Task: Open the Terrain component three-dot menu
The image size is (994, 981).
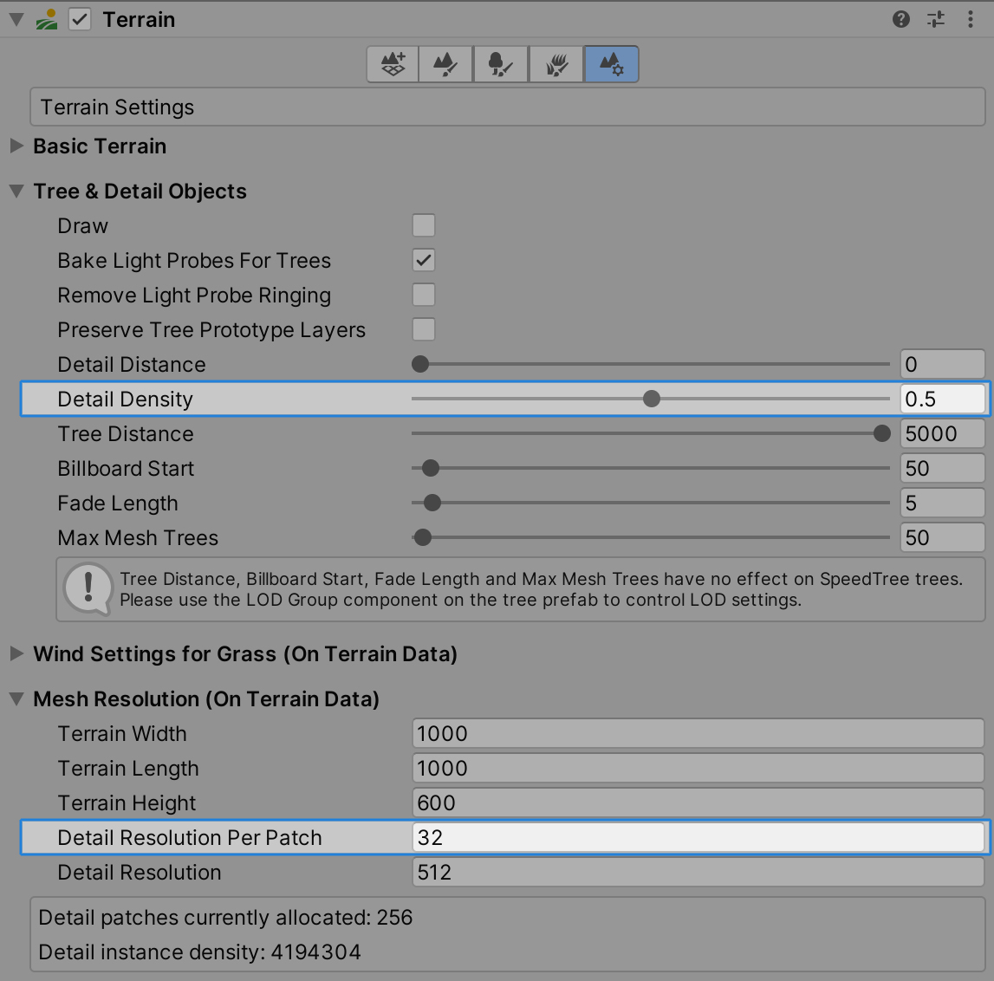Action: tap(970, 19)
